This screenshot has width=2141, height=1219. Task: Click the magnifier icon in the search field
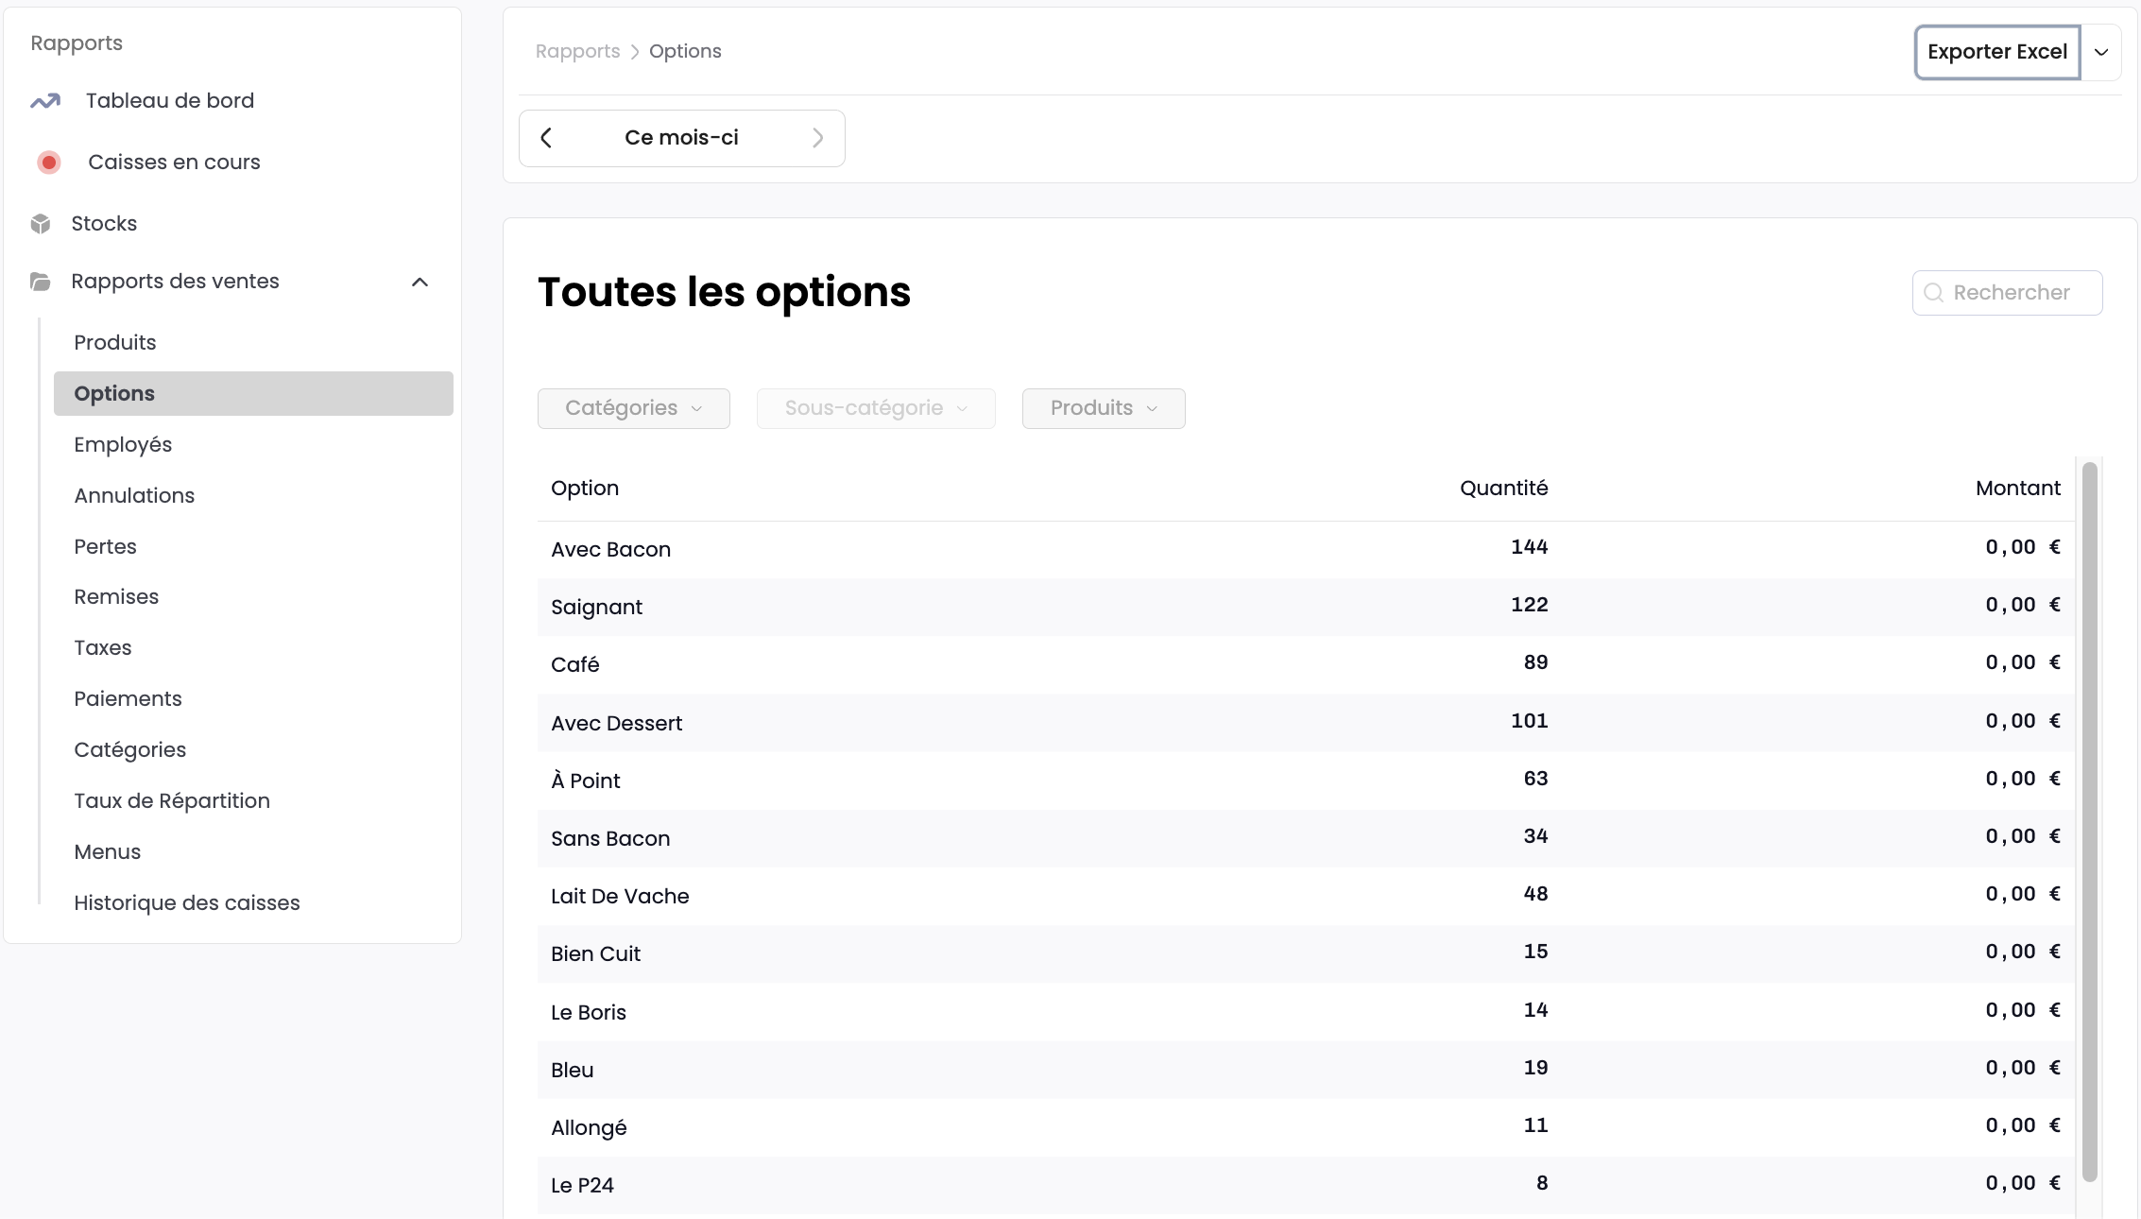coord(1933,293)
